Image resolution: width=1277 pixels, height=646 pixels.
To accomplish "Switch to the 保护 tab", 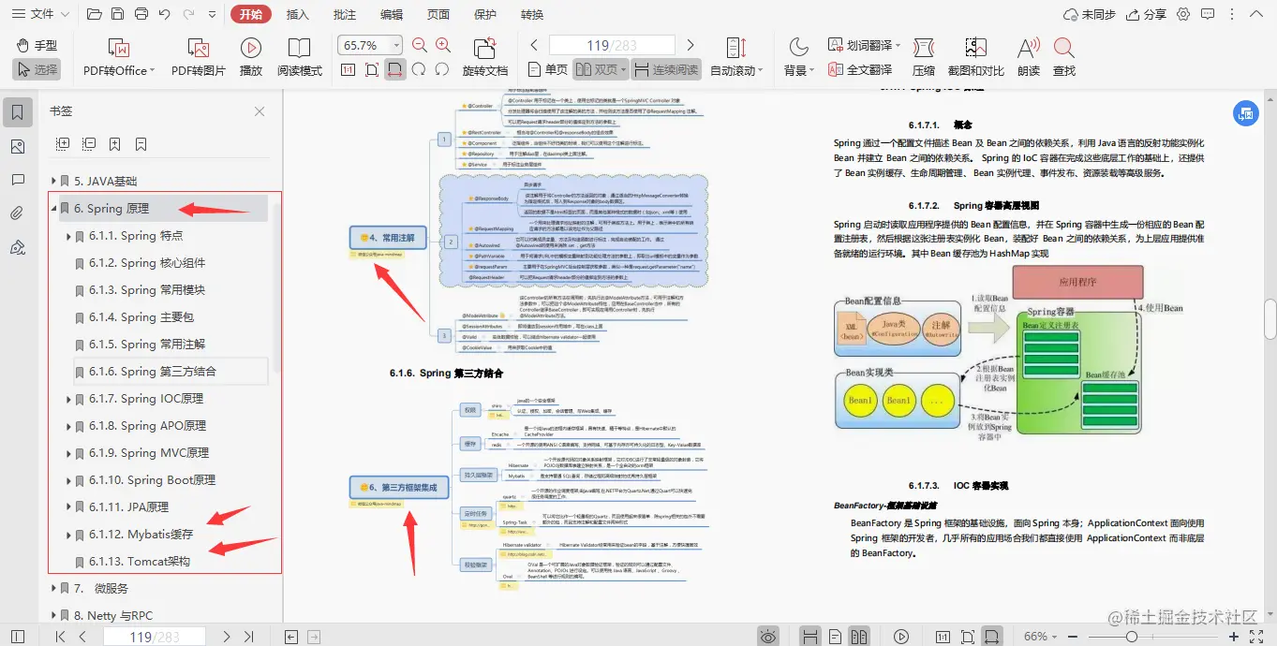I will [x=485, y=14].
